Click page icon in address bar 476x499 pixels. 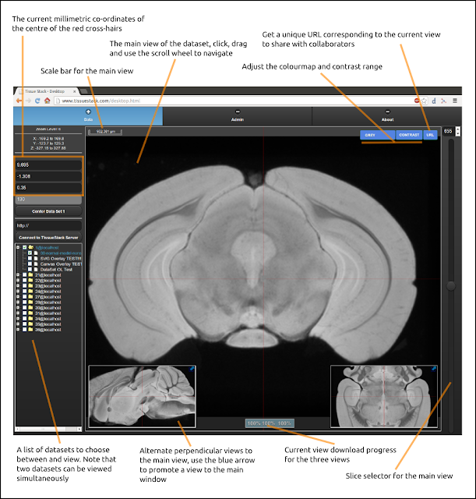[x=58, y=101]
